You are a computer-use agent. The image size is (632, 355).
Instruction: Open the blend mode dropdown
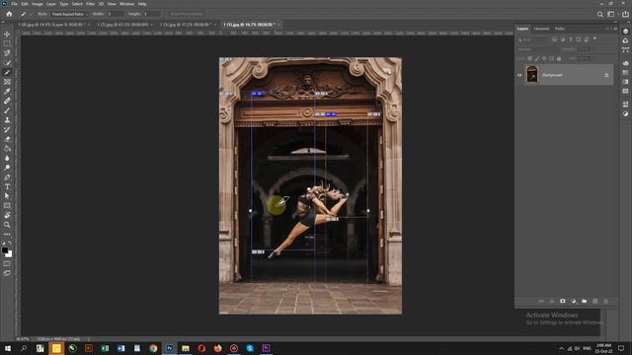537,49
